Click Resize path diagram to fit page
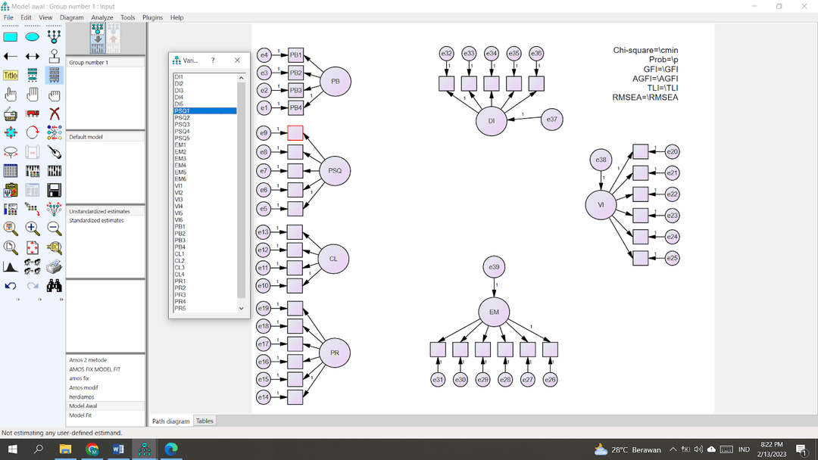This screenshot has width=818, height=460. coord(33,247)
